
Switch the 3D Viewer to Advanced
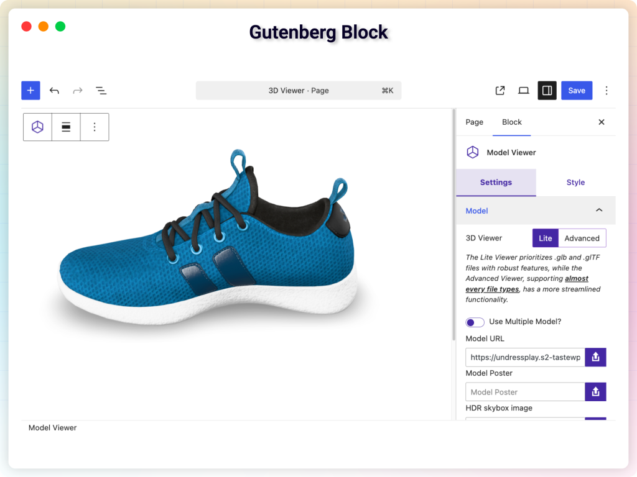582,238
